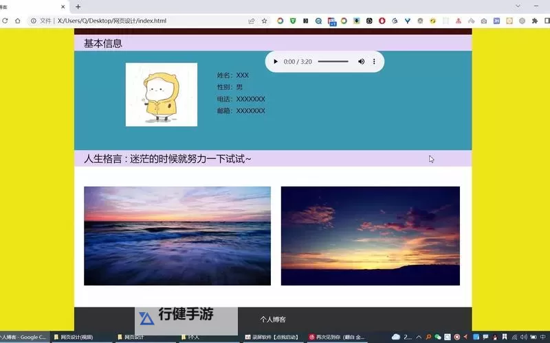The height and width of the screenshot is (343, 550).
Task: Click the 基本信息 heading
Action: [x=102, y=43]
